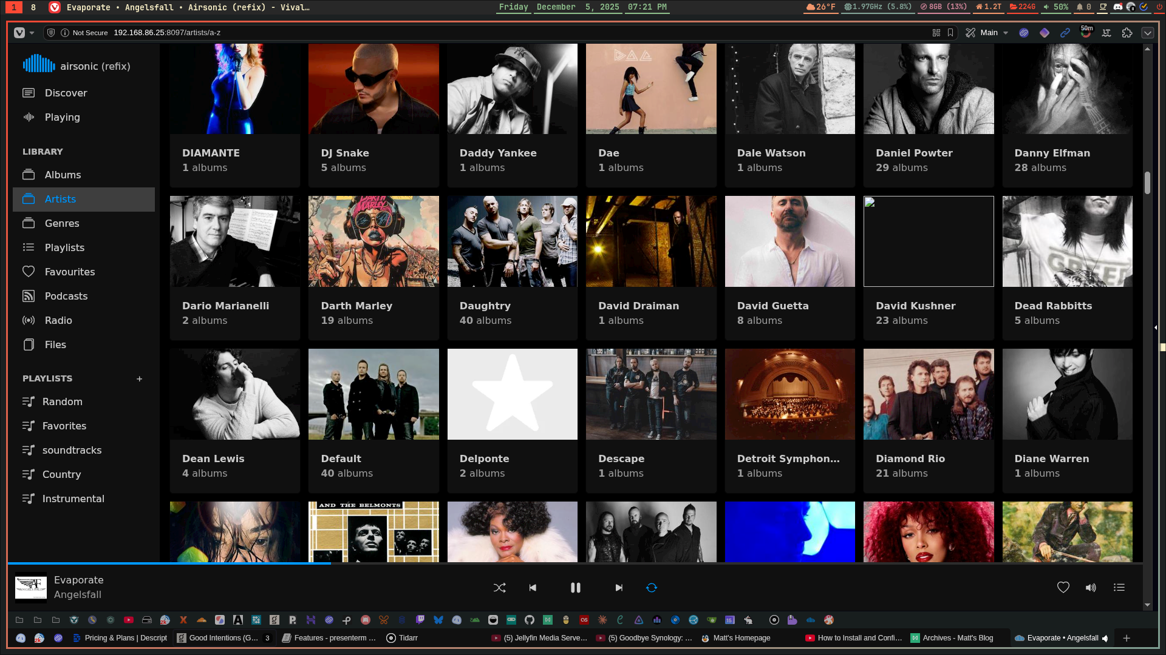The image size is (1166, 655).
Task: Toggle repeat playback mode
Action: point(651,587)
